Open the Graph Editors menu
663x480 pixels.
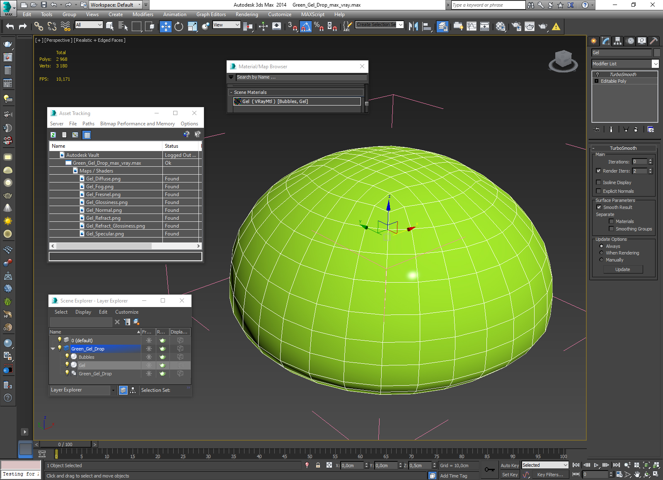tap(211, 14)
